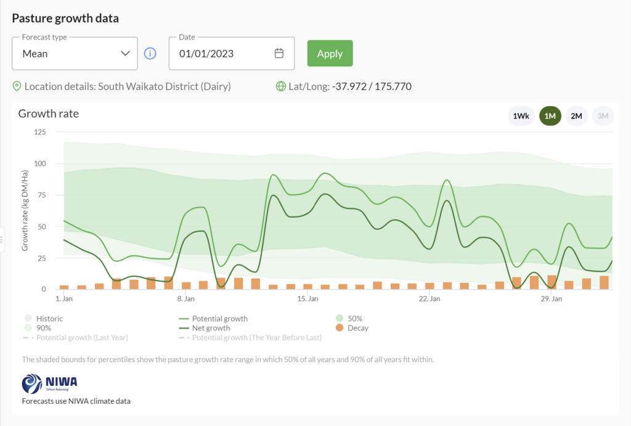Switch to the 2M view

coord(576,115)
